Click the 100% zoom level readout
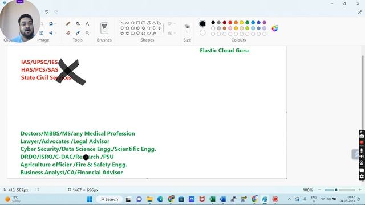The height and width of the screenshot is (205, 365). pyautogui.click(x=308, y=190)
